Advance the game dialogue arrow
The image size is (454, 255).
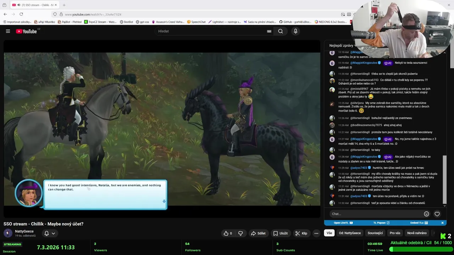point(164,201)
